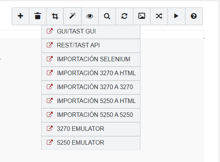
Task: Click the plus add icon
Action: coord(21,16)
